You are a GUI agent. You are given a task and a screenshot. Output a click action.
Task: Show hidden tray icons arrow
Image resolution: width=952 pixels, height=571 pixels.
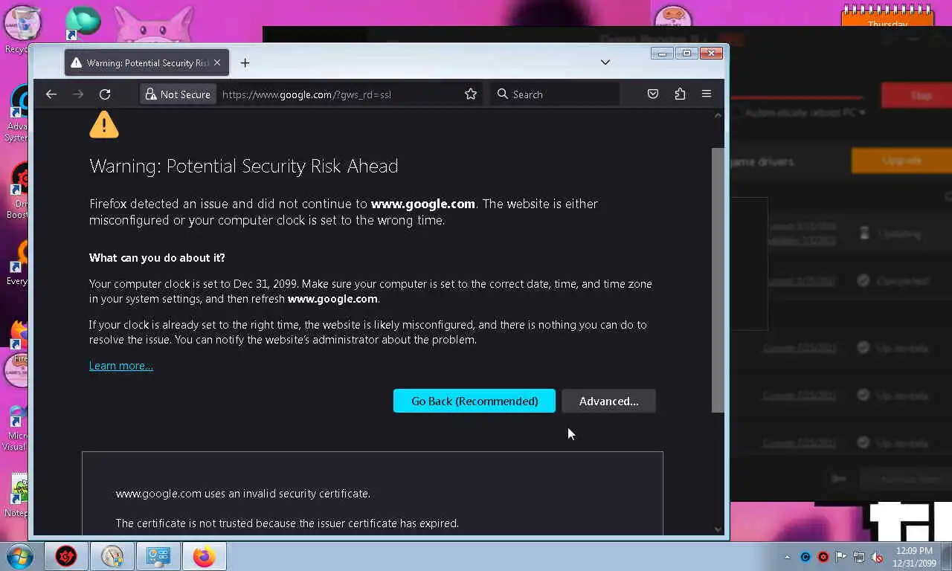tap(787, 557)
